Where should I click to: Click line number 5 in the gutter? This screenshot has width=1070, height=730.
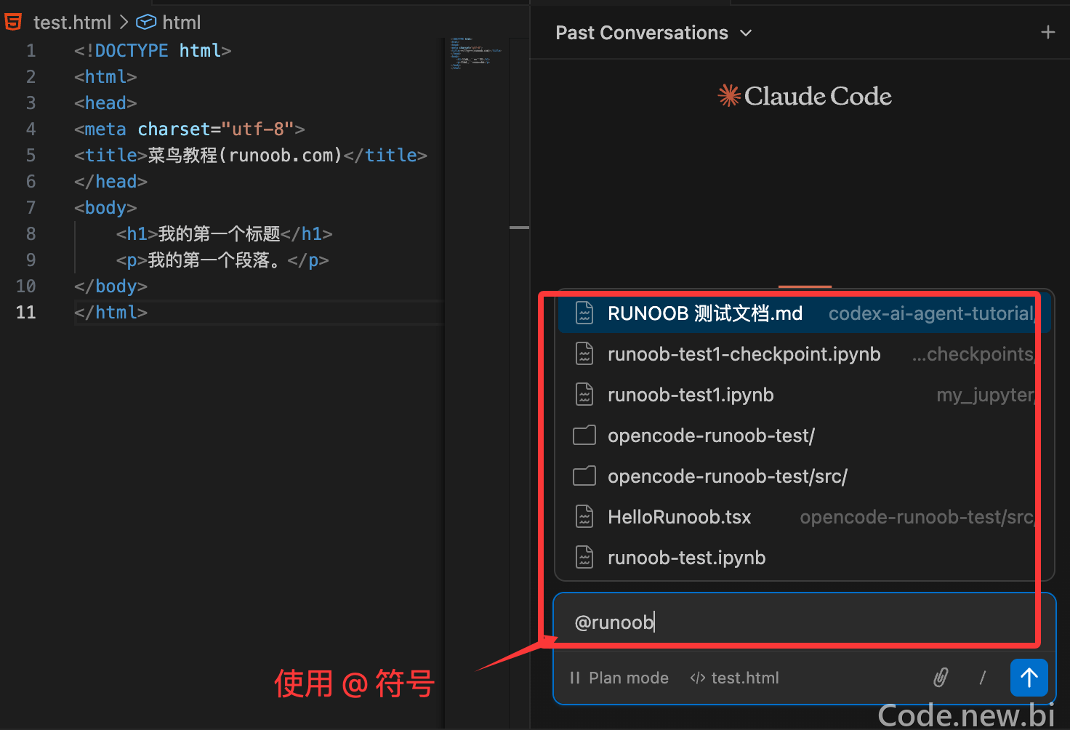pos(31,156)
